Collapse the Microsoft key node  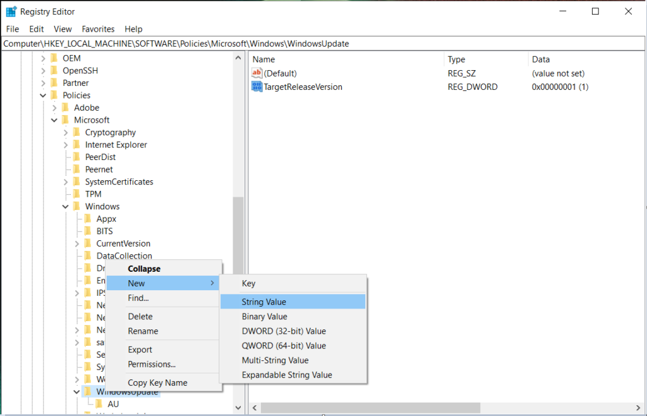(x=54, y=120)
